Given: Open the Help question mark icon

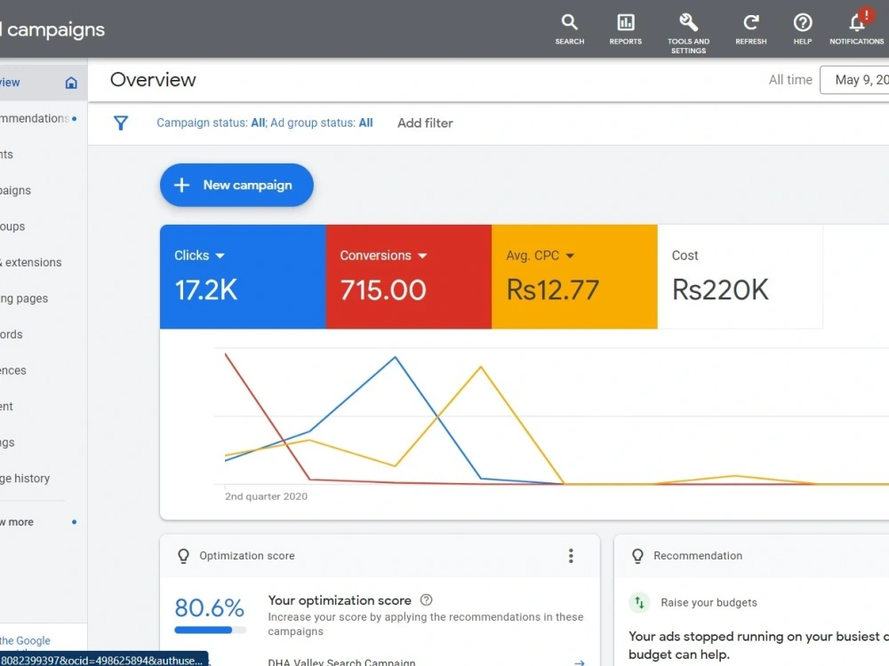Looking at the screenshot, I should coord(802,29).
